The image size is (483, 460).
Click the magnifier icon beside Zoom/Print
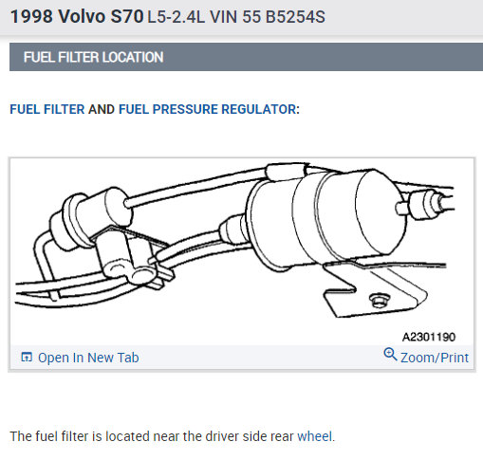pos(390,355)
